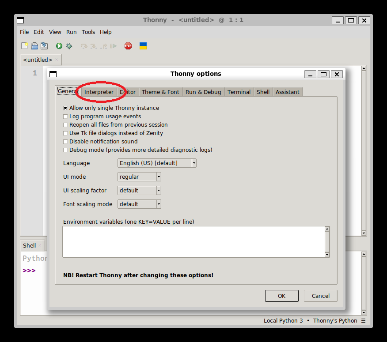Click the Step into toolbar icon

click(x=94, y=46)
